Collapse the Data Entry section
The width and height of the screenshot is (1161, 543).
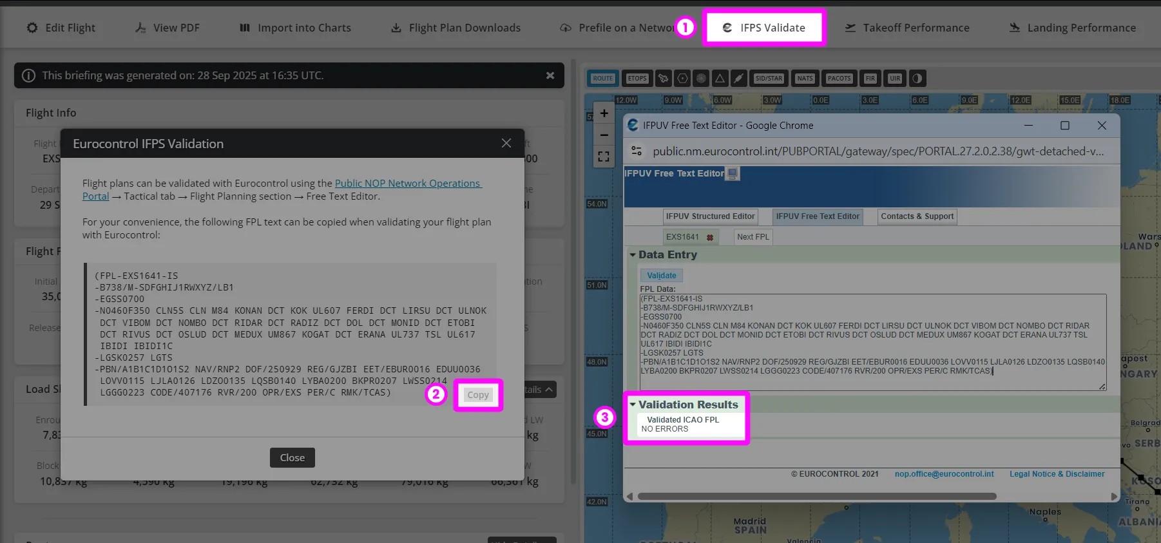click(x=633, y=255)
